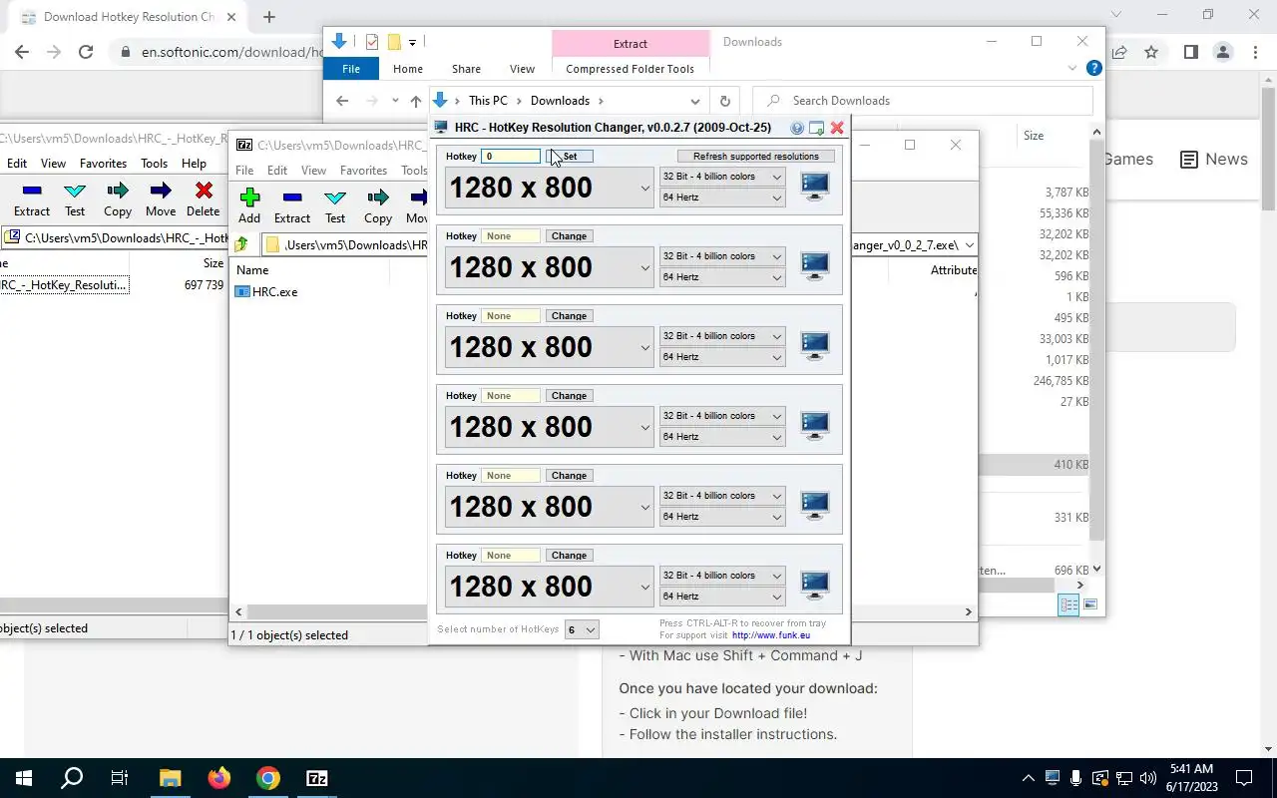Viewport: 1277px width, 798px height.
Task: Apply resolution with fourth slot's monitor icon
Action: coord(815,426)
